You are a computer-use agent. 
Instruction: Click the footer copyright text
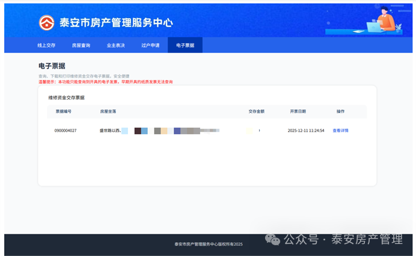208,244
